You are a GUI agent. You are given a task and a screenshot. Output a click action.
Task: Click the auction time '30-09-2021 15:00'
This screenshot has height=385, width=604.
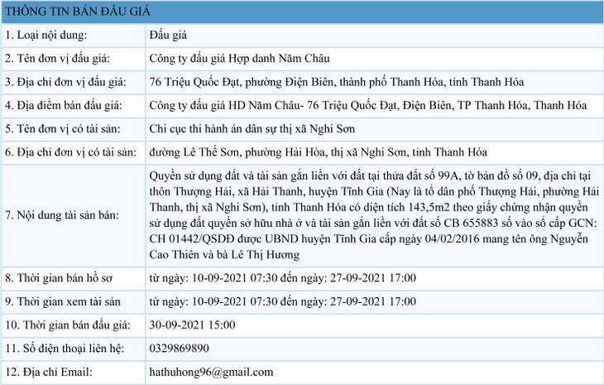click(x=192, y=325)
